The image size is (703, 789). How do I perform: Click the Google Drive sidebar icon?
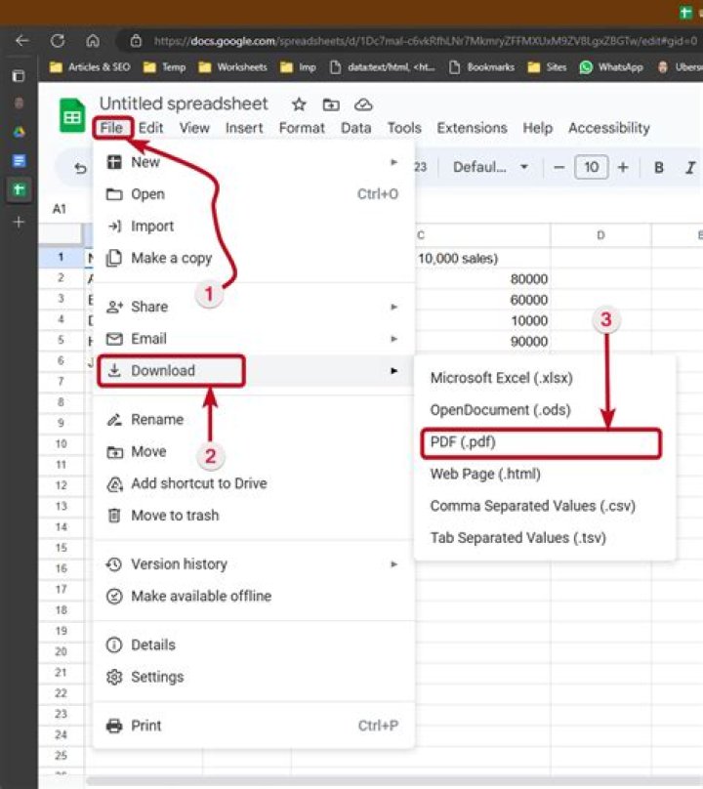pos(20,133)
